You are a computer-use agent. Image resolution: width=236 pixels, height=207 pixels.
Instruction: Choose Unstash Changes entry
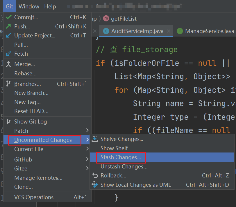(124, 166)
